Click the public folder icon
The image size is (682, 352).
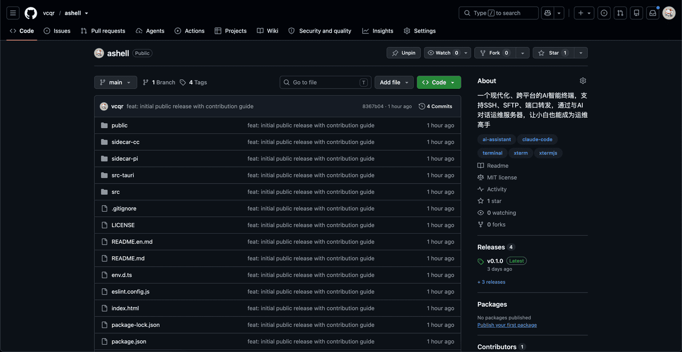104,125
